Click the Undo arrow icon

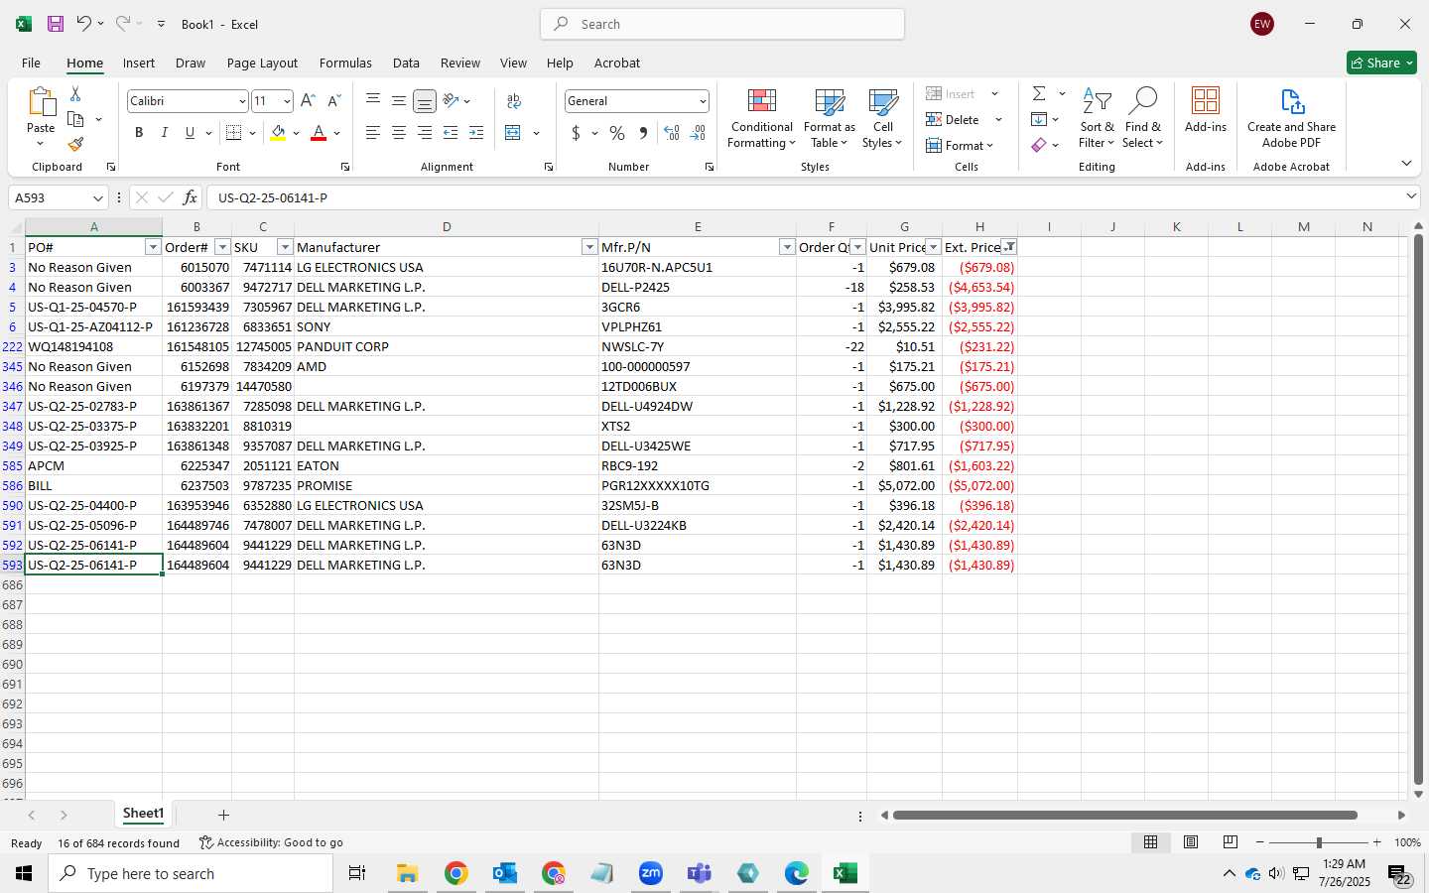[84, 24]
